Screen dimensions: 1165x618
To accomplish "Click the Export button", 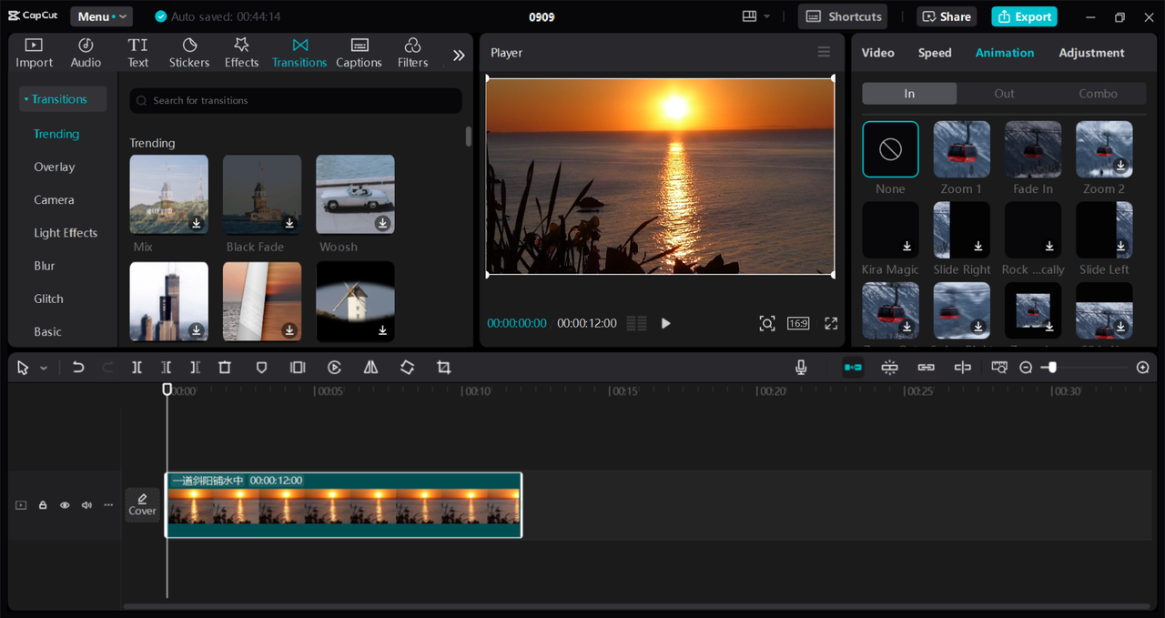I will click(1024, 16).
